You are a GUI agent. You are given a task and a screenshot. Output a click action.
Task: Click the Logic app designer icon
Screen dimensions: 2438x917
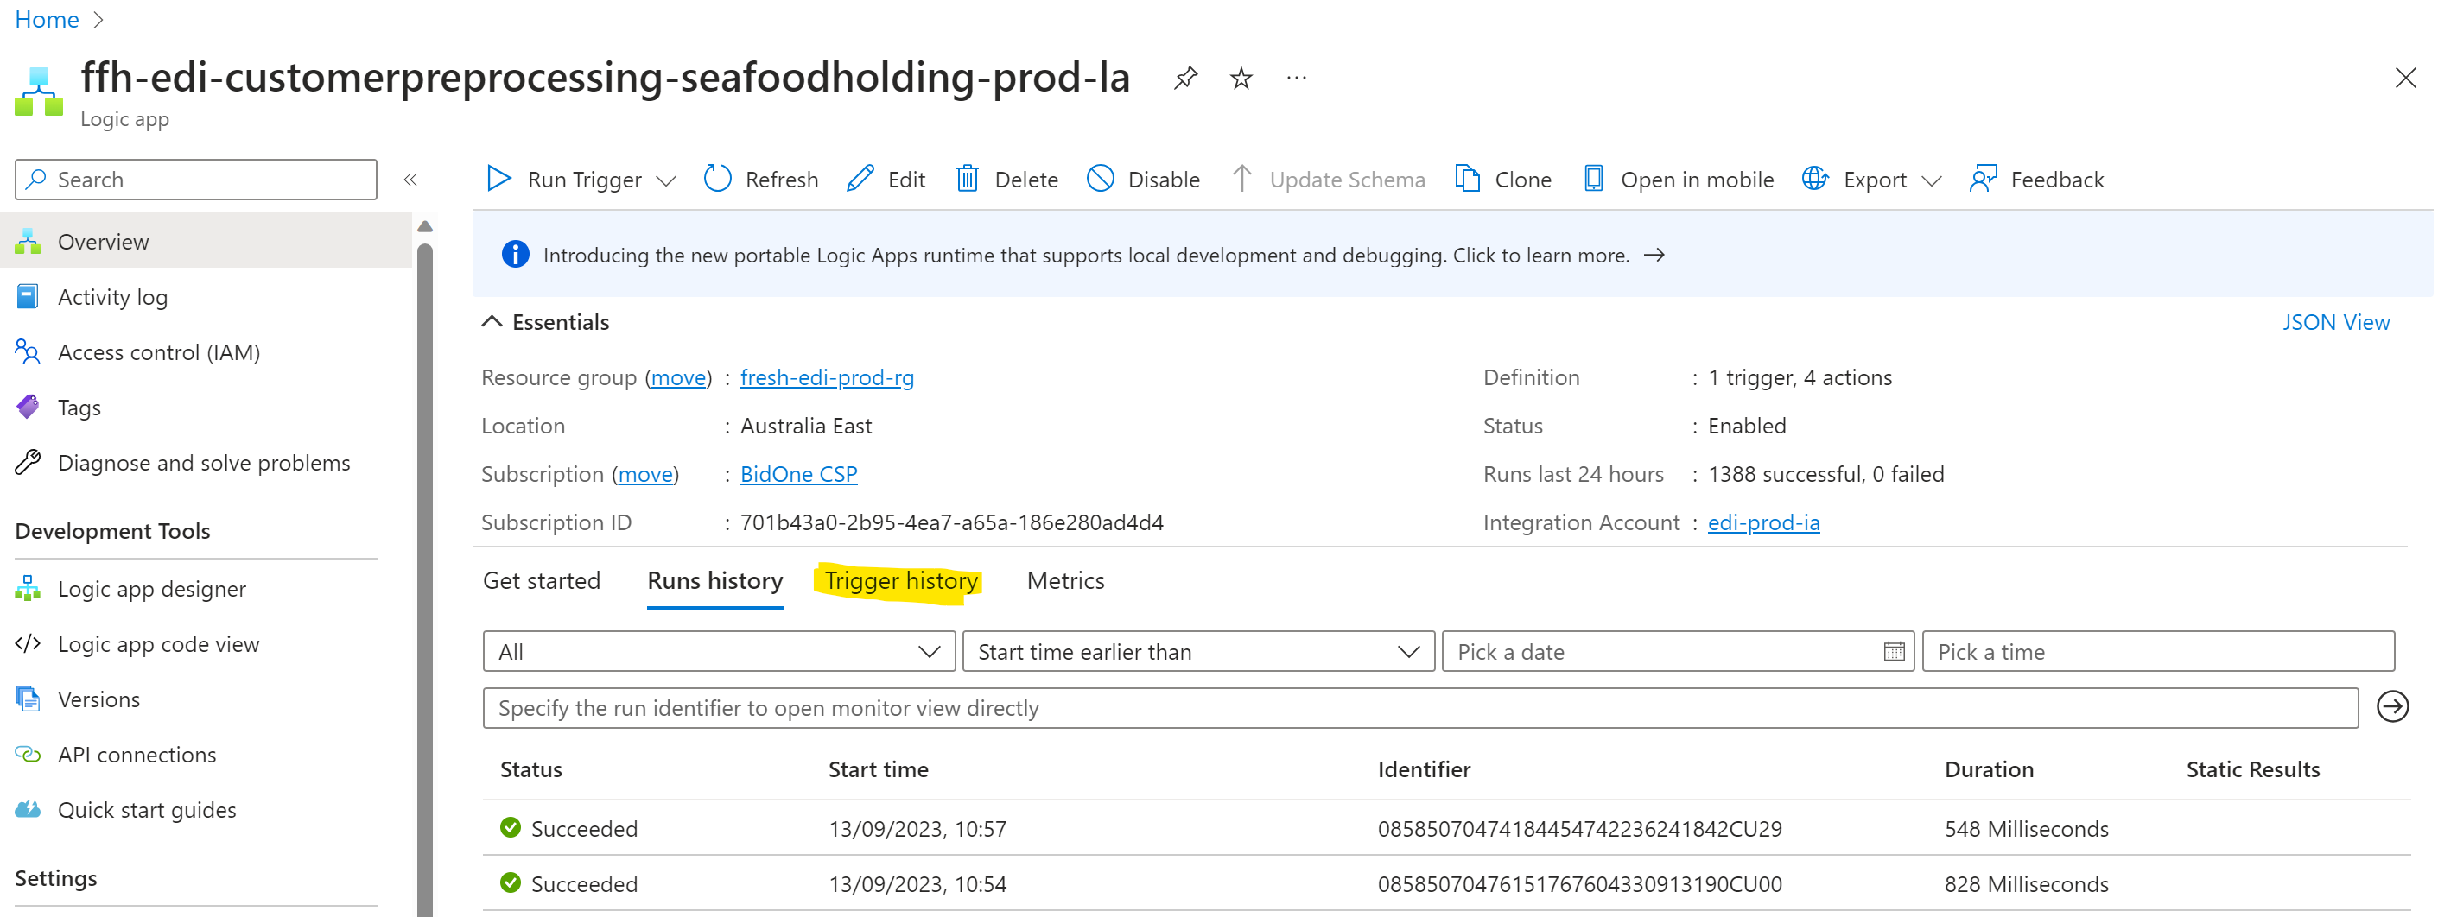(28, 588)
